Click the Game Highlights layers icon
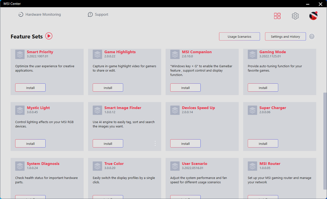This screenshot has width=327, height=199. point(97,54)
